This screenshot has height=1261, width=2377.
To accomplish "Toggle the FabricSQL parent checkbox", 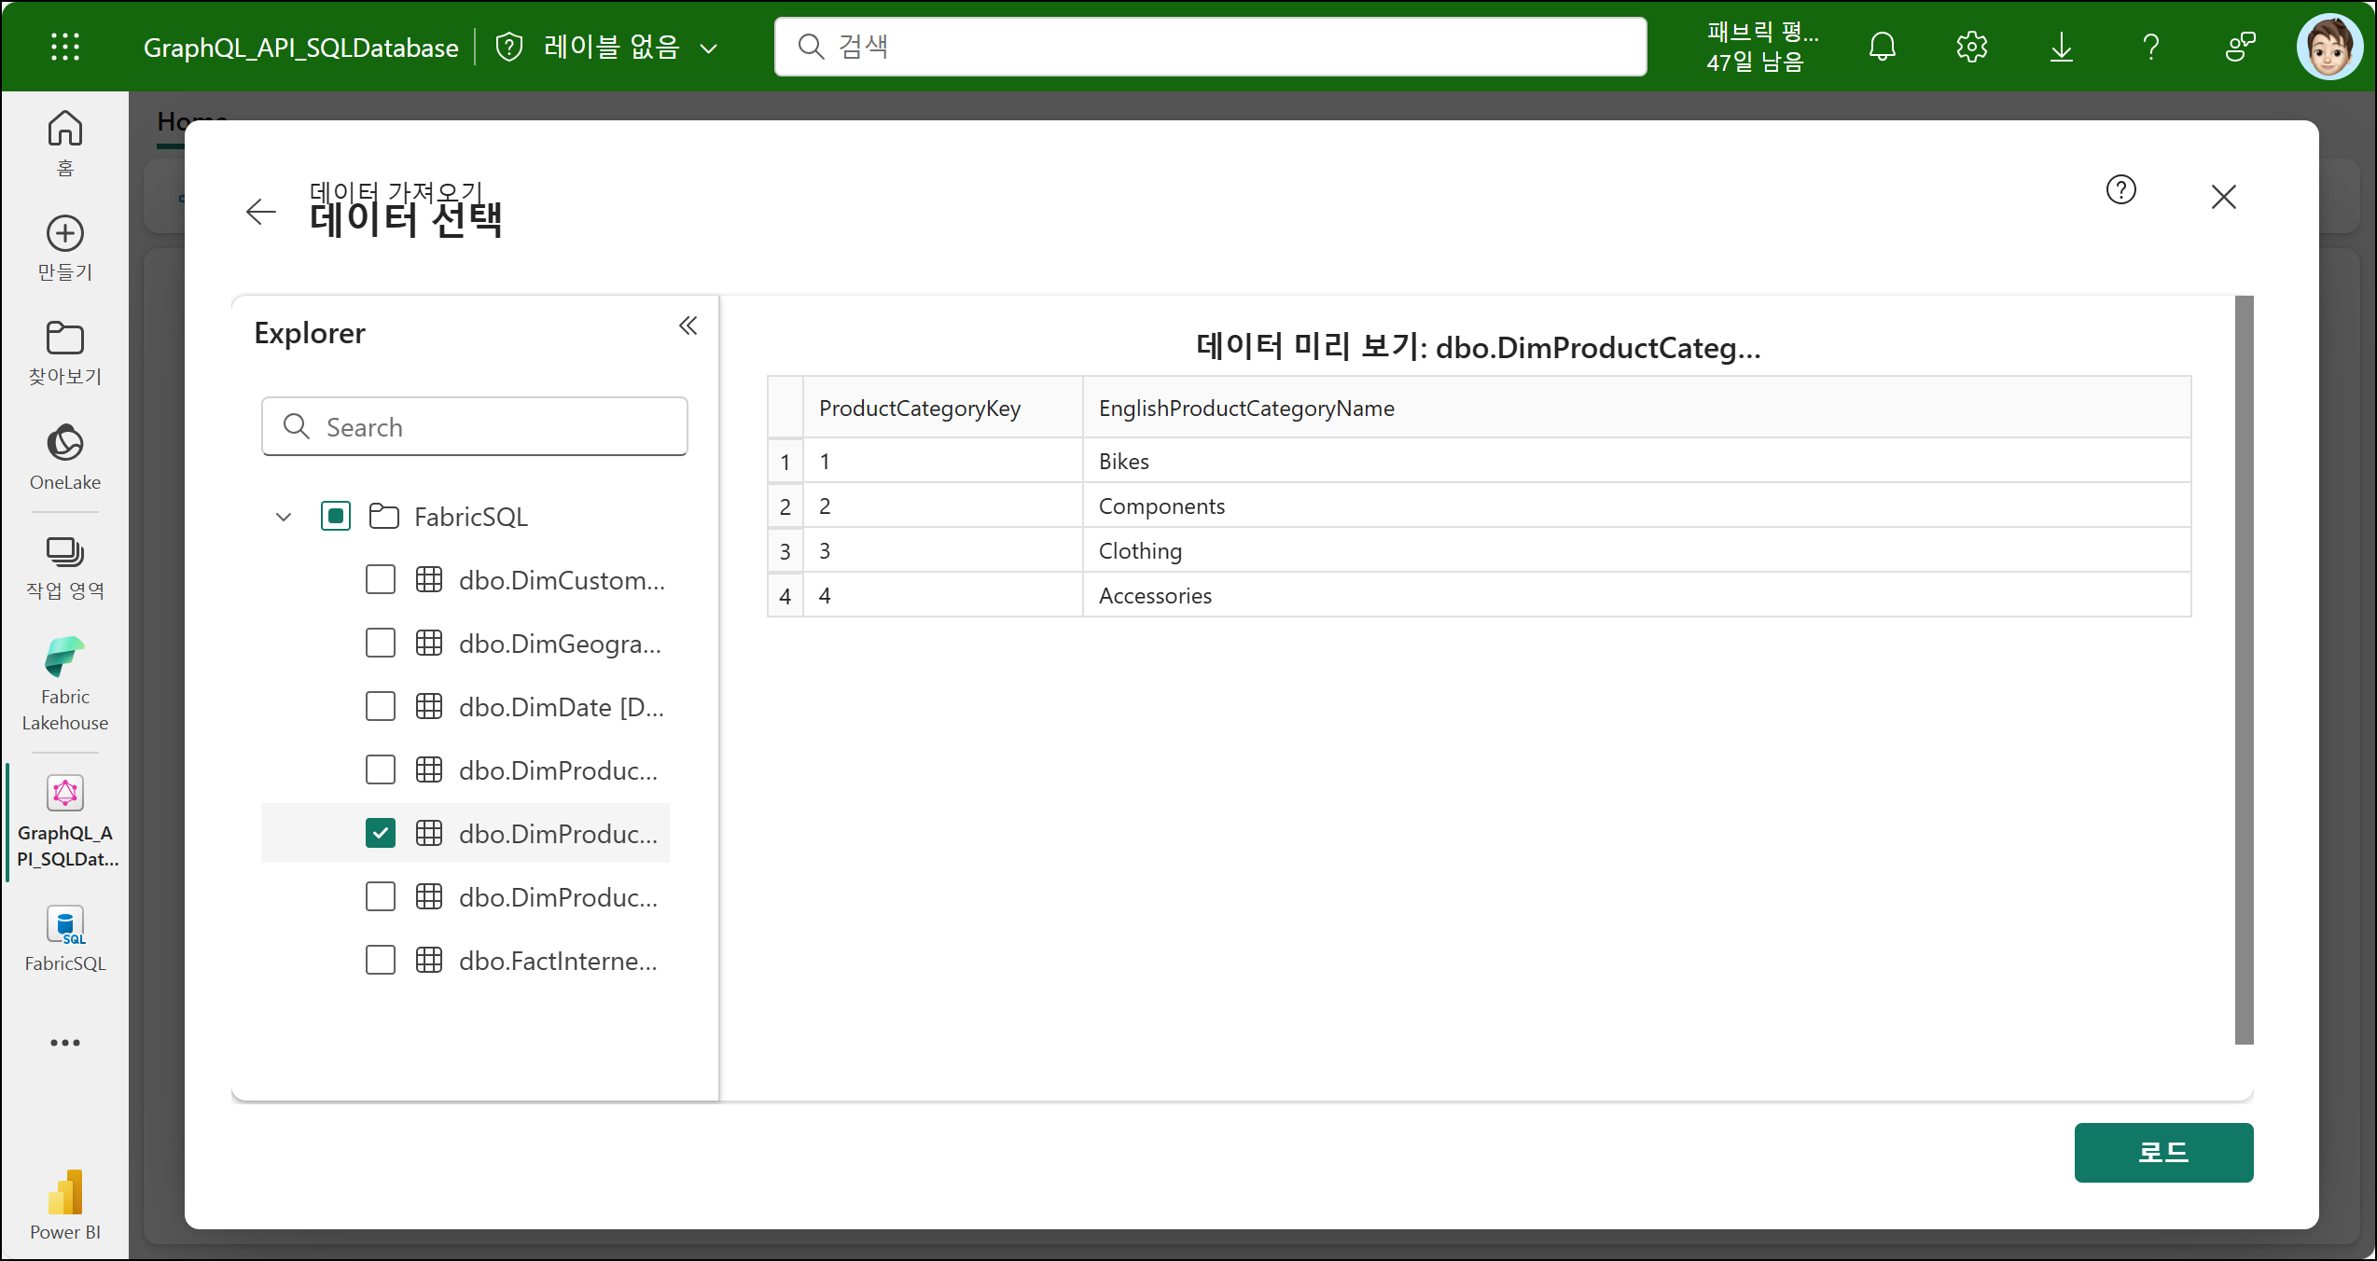I will (x=336, y=516).
